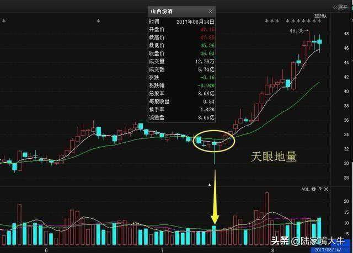The height and width of the screenshot is (253, 353).
Task: Click the 涨跌幅 value -0.34%
Action: (206, 85)
